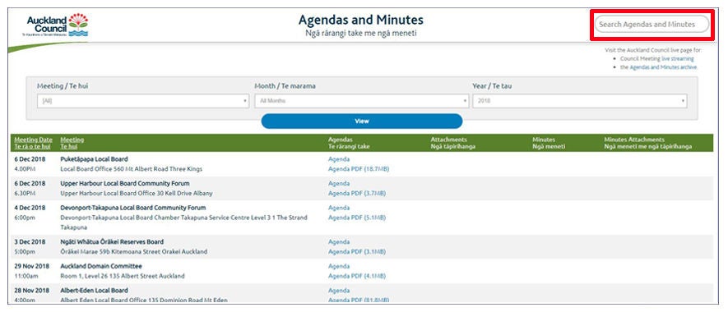Select Devonport-Takapuna Local Board Community Forum title

click(x=132, y=208)
